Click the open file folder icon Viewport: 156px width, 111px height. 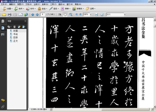[x=4, y=15]
